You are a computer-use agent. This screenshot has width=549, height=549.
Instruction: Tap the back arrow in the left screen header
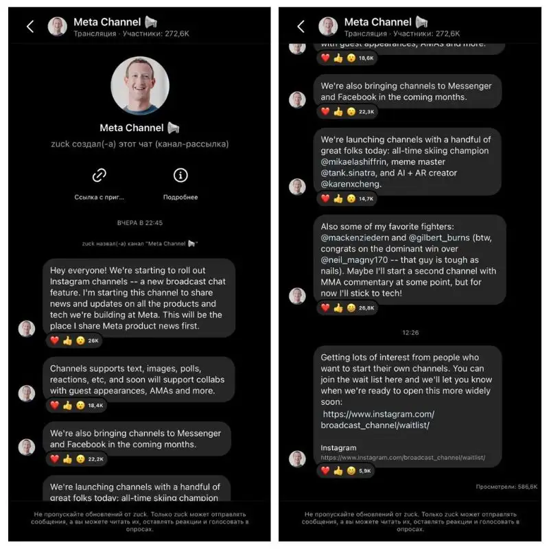point(30,27)
